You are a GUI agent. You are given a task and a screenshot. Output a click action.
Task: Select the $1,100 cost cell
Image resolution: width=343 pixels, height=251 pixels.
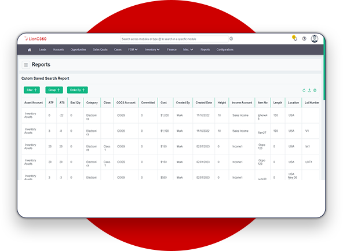click(x=165, y=131)
